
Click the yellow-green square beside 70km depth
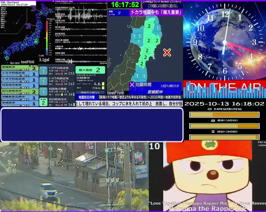[103, 88]
